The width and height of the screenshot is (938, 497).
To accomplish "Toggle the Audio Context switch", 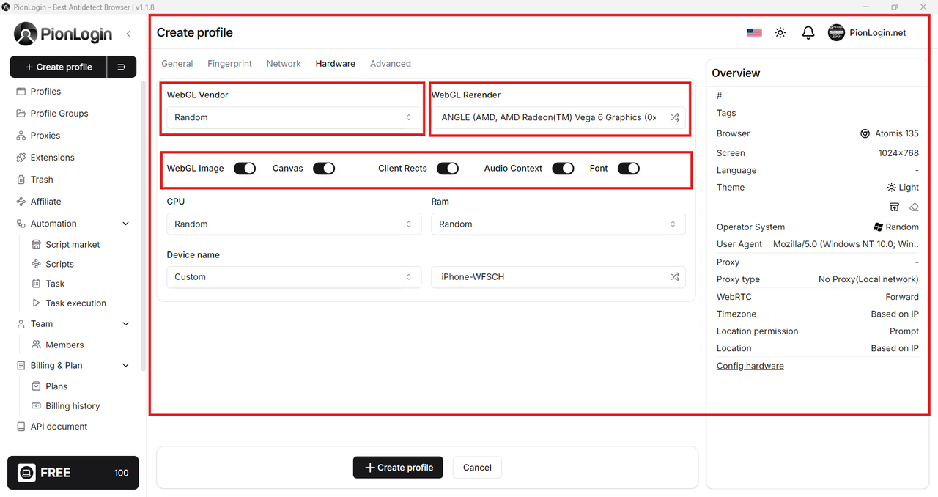I will [563, 169].
